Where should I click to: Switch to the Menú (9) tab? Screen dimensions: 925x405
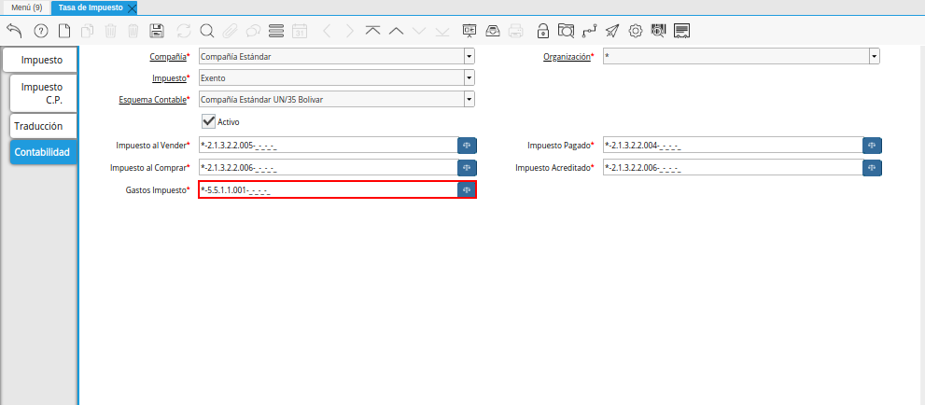[26, 7]
